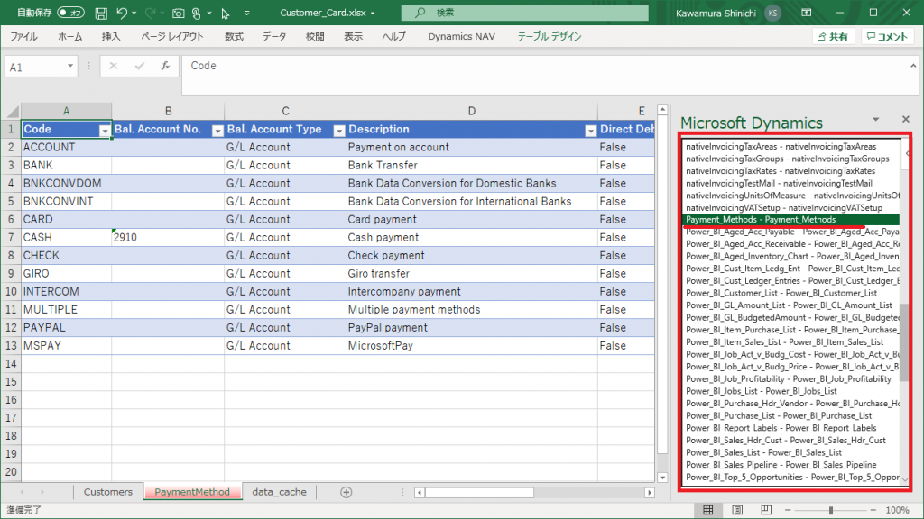This screenshot has height=519, width=924.
Task: Click the horizontal scrollbar thumb
Action: coord(479,493)
